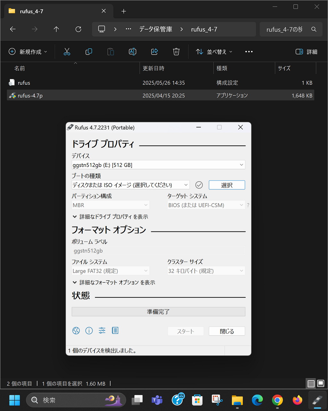Image resolution: width=328 pixels, height=411 pixels.
Task: Open Firefox from taskbar
Action: point(298,400)
